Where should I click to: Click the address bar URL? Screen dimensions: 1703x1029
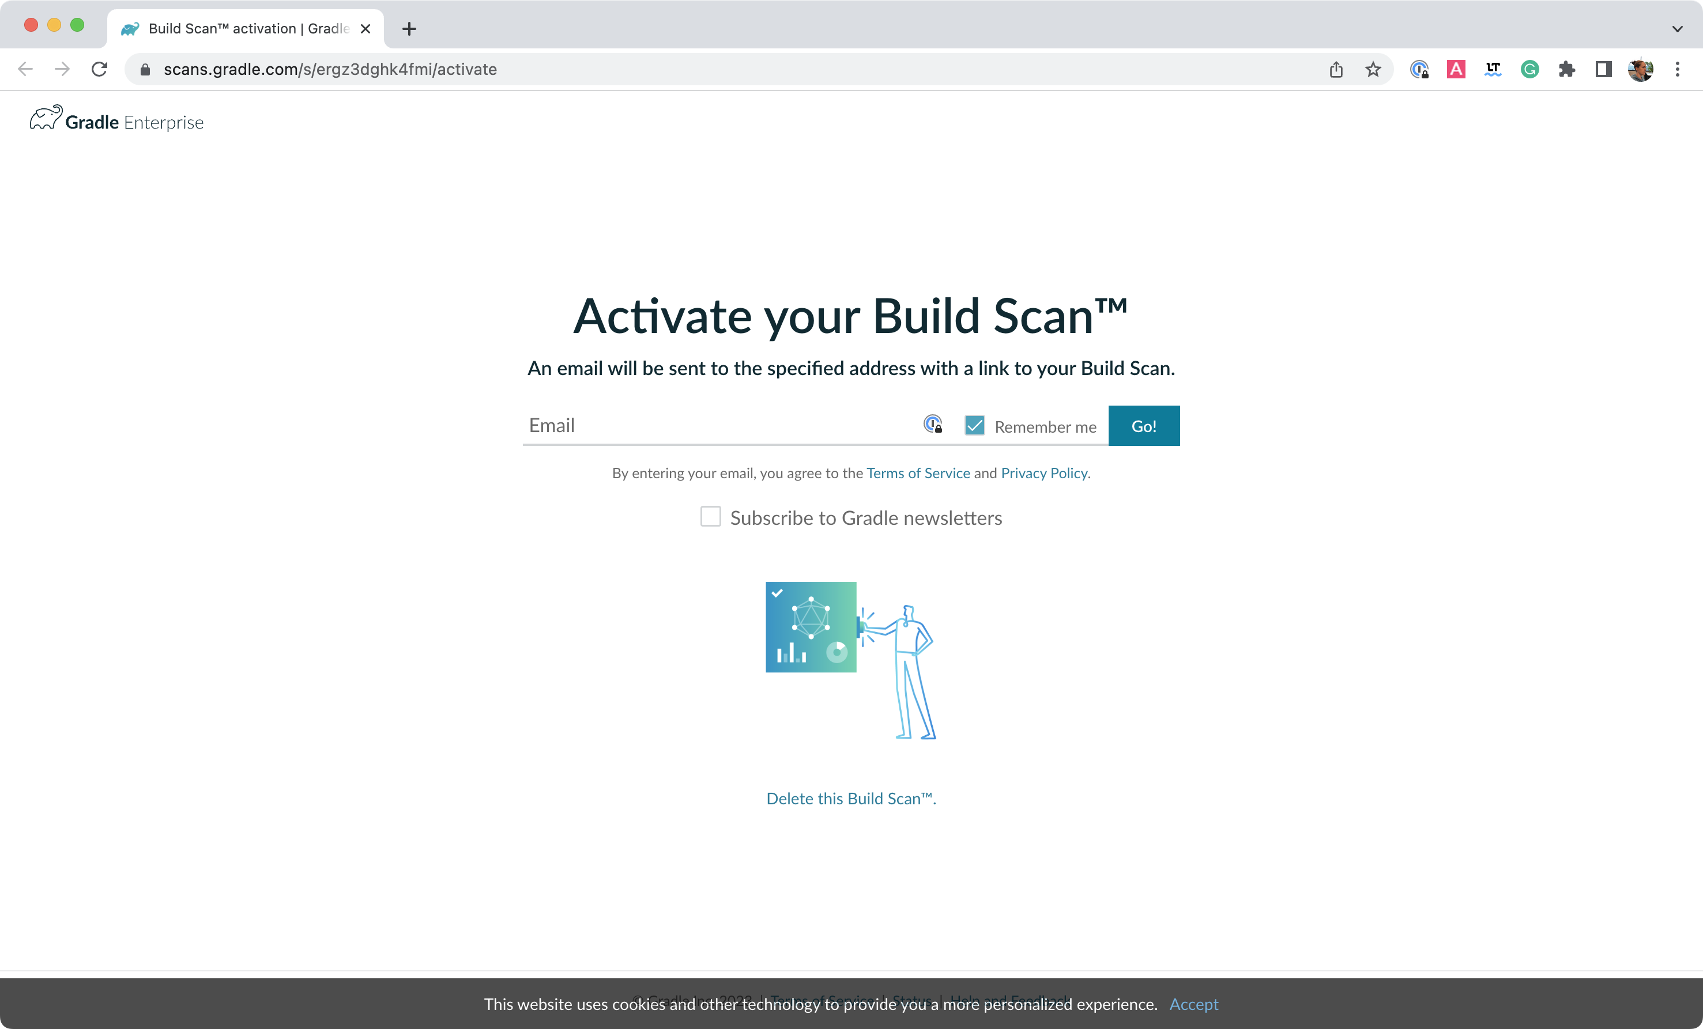tap(330, 69)
